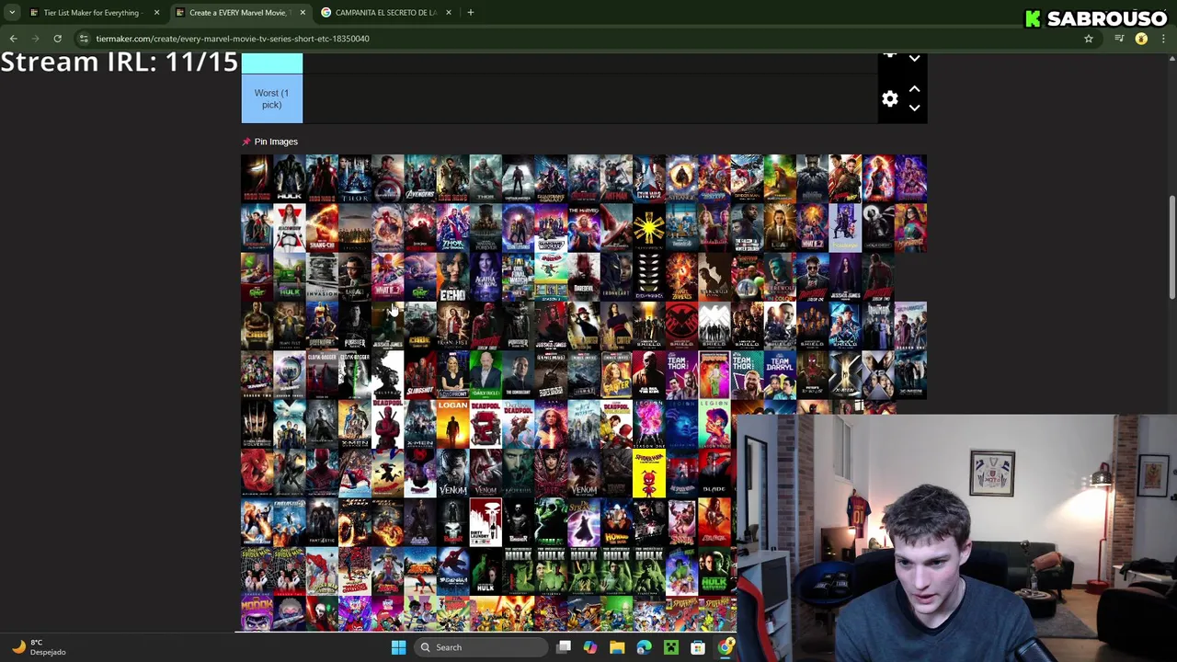Open settings gear for the Worst tier
Viewport: 1177px width, 662px height.
point(889,98)
